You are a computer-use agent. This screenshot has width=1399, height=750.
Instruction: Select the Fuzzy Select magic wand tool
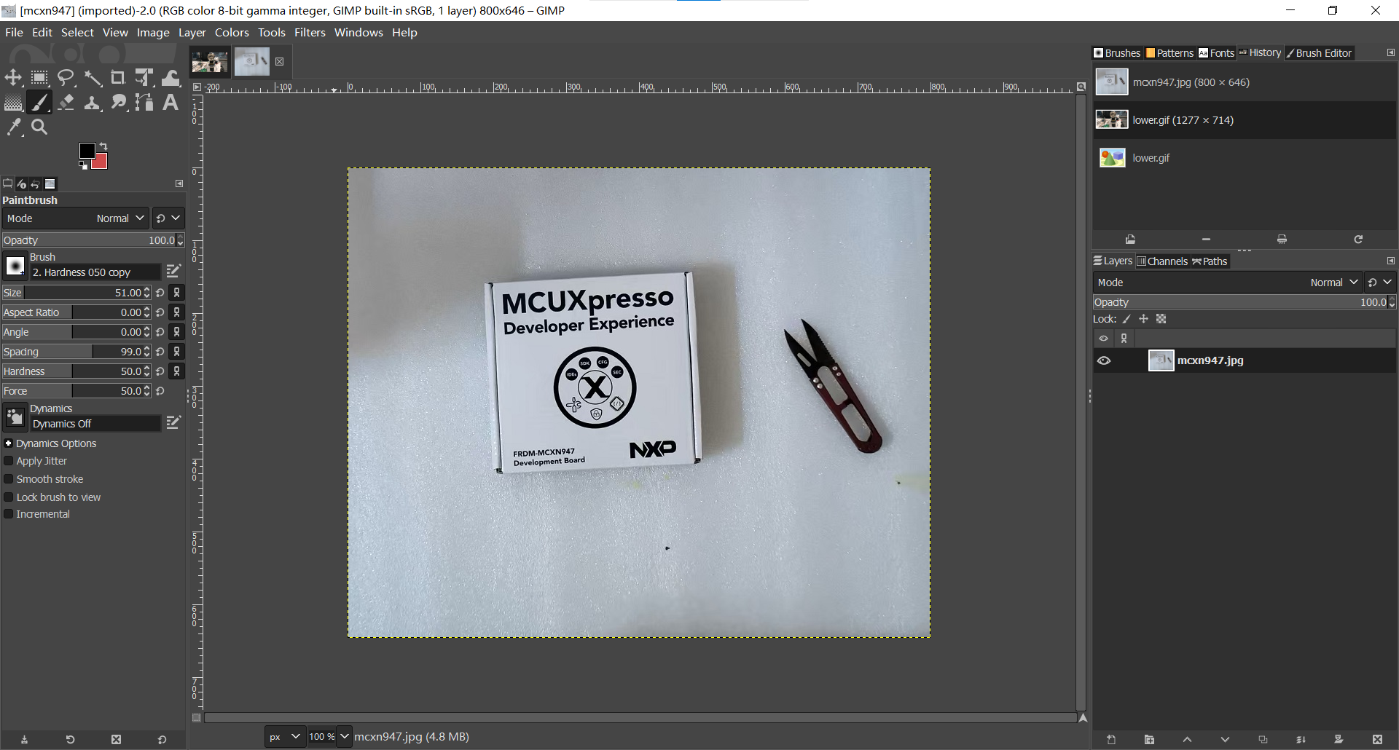click(x=93, y=78)
